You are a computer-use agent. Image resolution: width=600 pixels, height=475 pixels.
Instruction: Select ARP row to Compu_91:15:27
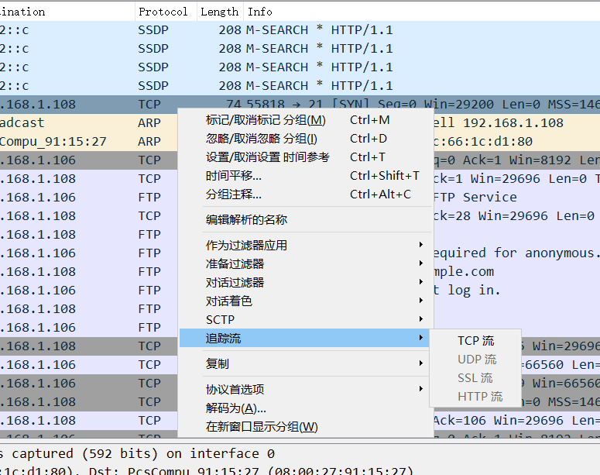click(x=89, y=141)
